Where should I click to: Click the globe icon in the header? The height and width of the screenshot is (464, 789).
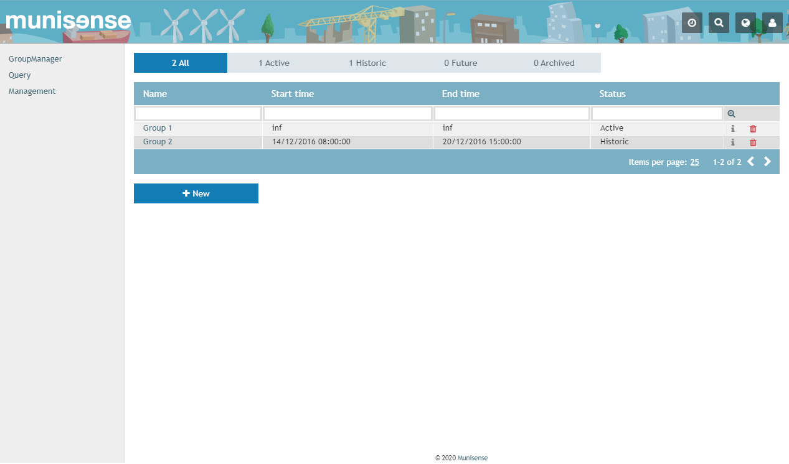click(745, 22)
